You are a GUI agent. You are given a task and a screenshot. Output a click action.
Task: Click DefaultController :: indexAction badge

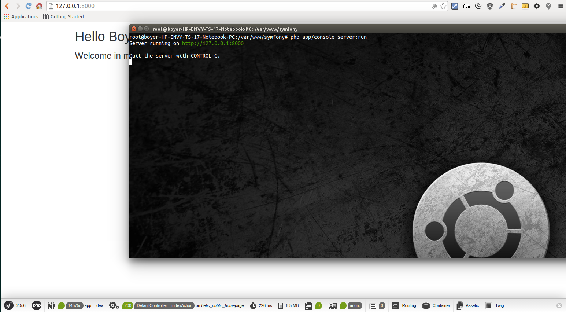(164, 305)
